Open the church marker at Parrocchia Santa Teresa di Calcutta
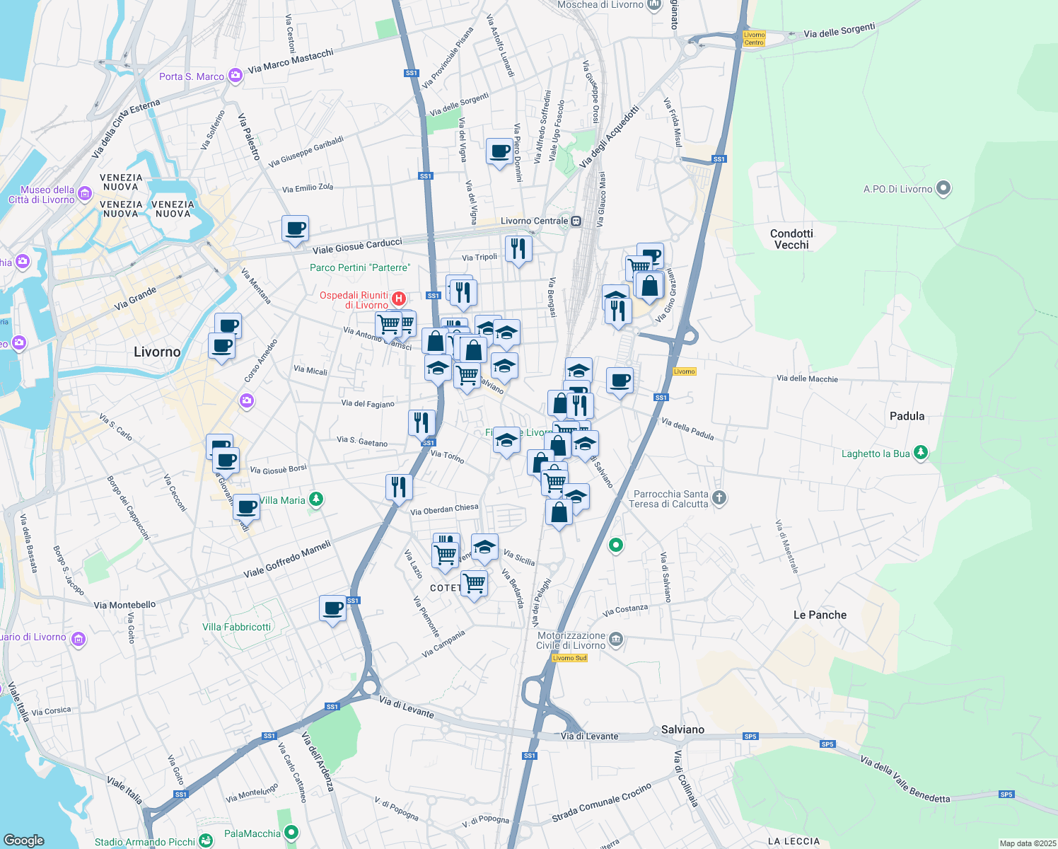 (x=718, y=497)
